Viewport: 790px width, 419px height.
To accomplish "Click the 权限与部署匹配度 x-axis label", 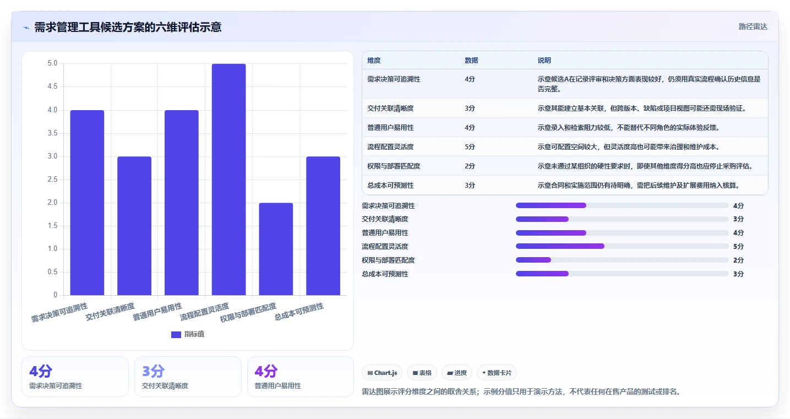I will pos(248,313).
